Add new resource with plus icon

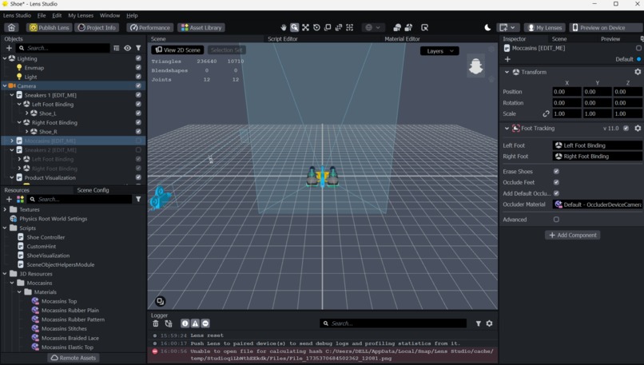pos(9,199)
